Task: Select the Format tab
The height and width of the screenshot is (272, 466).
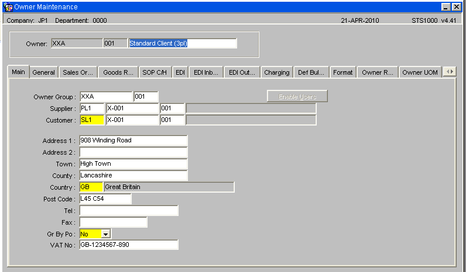Action: [x=342, y=72]
